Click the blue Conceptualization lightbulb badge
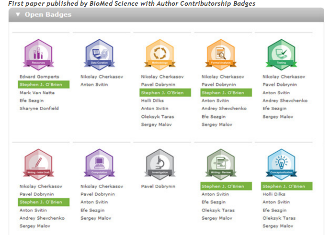This screenshot has width=330, height=235. 281,164
